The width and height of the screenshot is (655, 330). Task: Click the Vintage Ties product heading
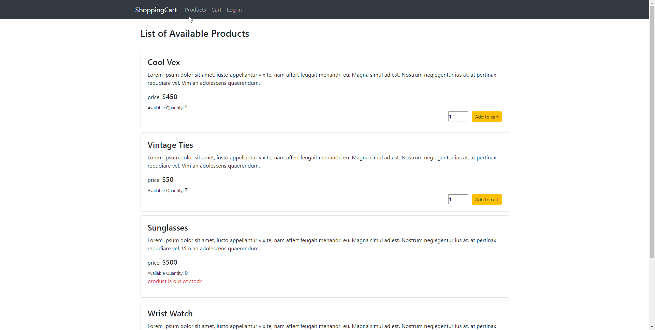point(170,145)
